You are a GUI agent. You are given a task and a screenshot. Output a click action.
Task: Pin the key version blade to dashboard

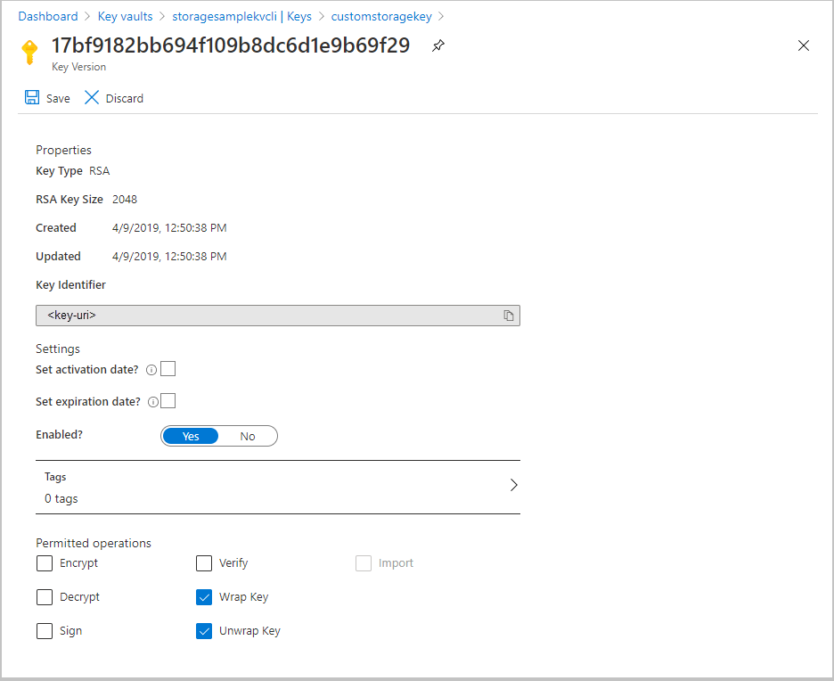click(x=437, y=45)
